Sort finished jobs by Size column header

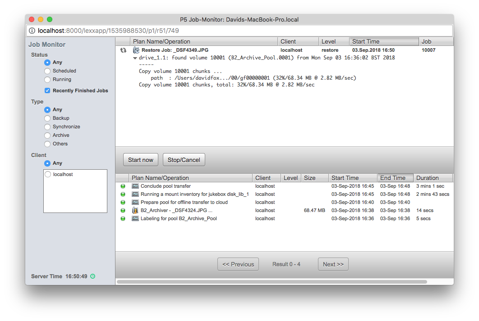tap(315, 178)
